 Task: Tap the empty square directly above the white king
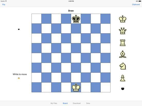(76, 78)
